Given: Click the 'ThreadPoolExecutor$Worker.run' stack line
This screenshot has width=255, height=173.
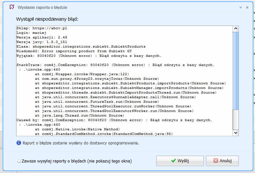Looking at the screenshot, I should pyautogui.click(x=114, y=111).
